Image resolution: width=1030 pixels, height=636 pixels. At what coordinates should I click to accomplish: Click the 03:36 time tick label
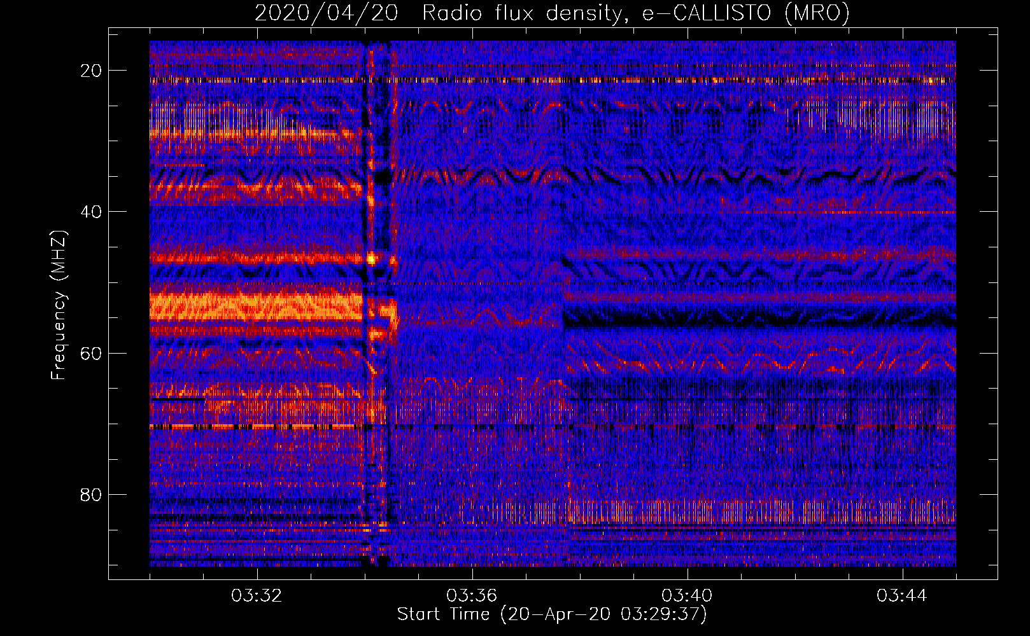pos(472,596)
